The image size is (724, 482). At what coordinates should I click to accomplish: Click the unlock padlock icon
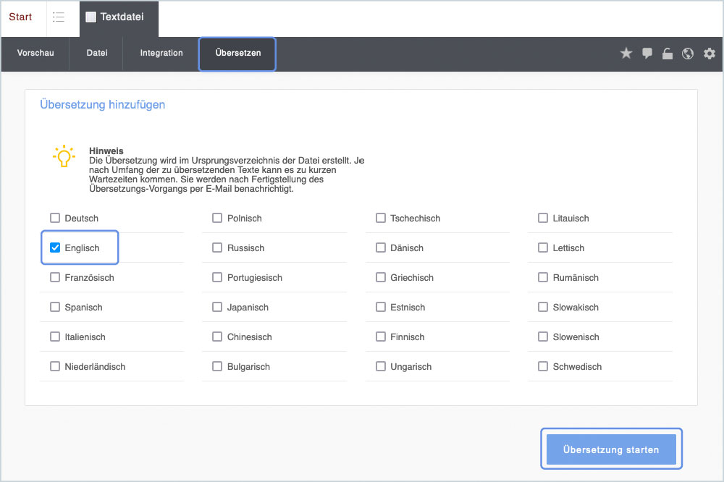668,54
